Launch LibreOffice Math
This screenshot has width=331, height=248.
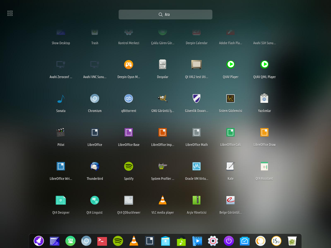click(197, 132)
